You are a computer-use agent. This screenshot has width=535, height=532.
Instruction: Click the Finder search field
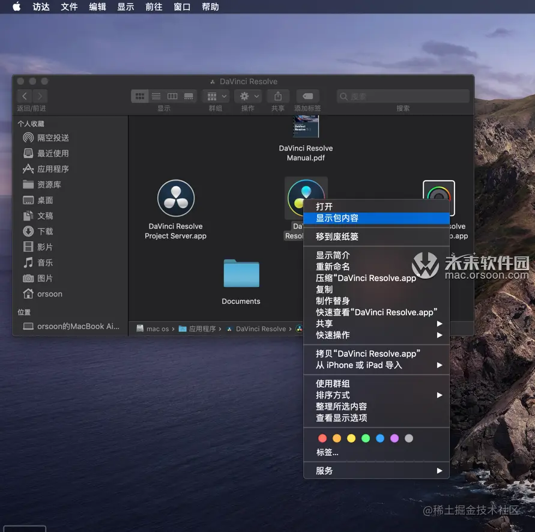click(403, 97)
